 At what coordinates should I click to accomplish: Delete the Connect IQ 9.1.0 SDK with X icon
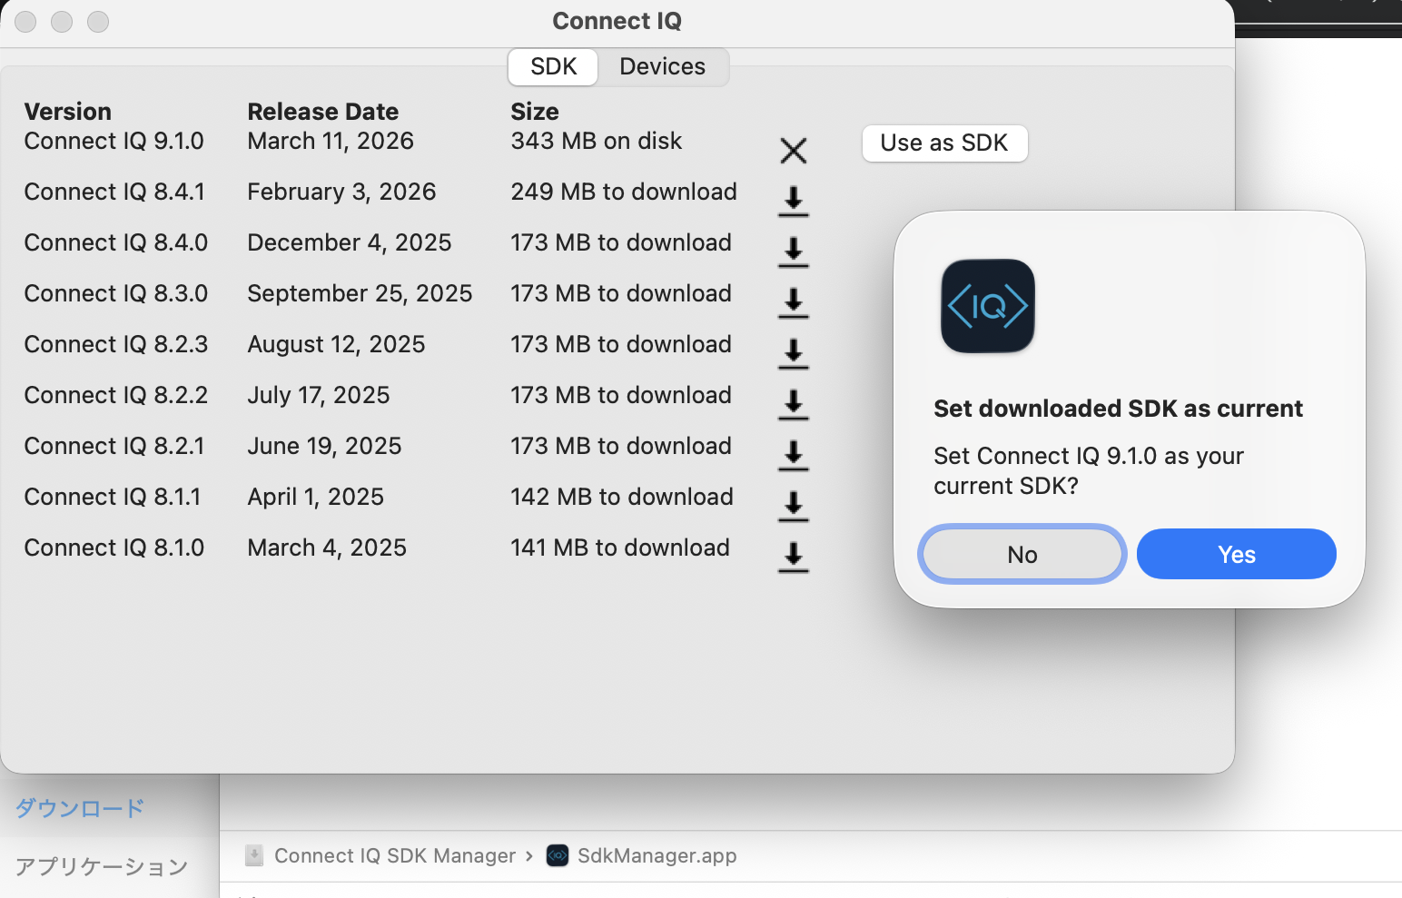coord(794,151)
